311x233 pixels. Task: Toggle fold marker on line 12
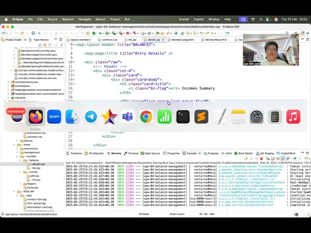74,71
